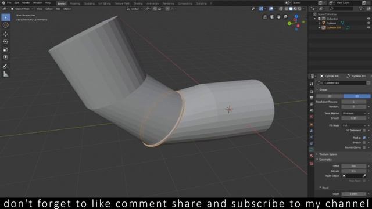Screen dimensions: 372x209
Task: Open the Scene properties tab icon
Action: click(312, 110)
